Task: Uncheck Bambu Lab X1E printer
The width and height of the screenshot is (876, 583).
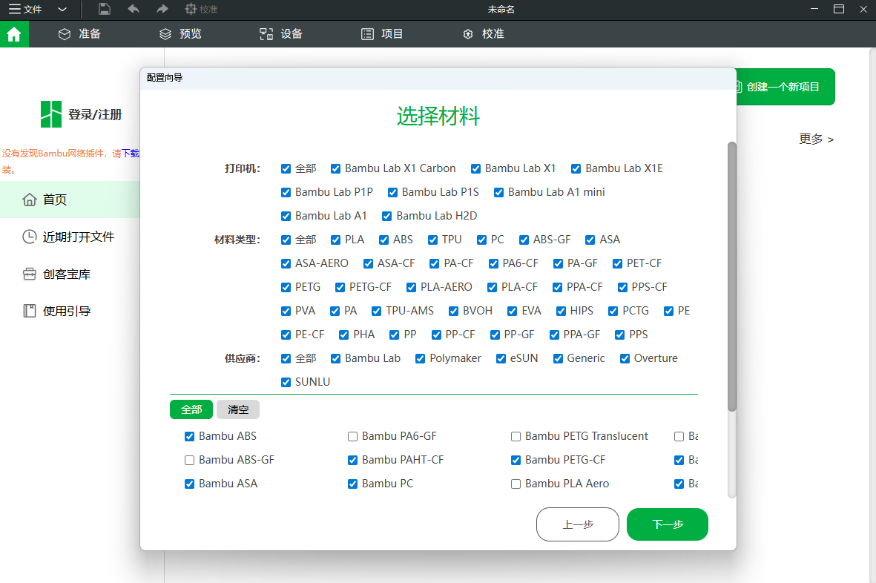Action: click(x=576, y=168)
